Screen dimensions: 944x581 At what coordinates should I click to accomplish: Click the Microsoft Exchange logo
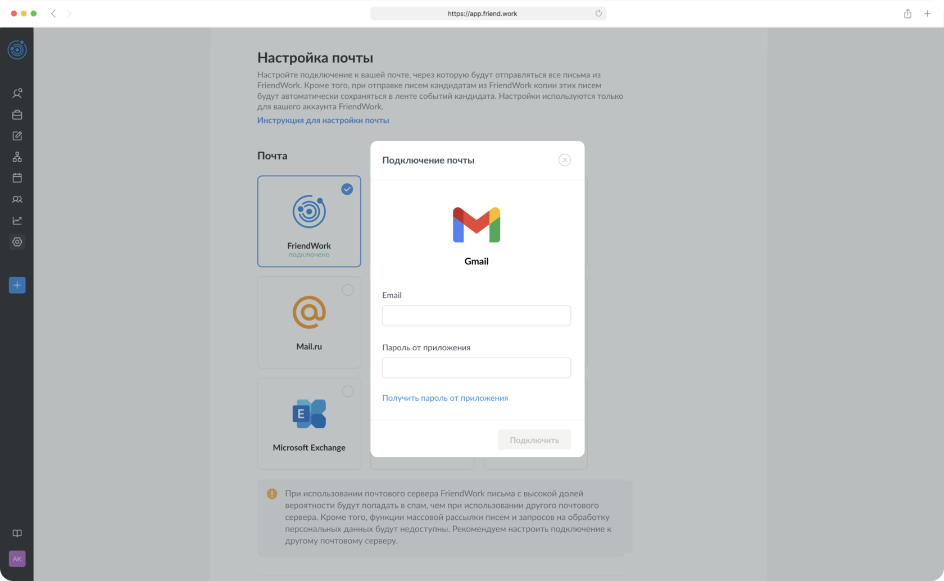pyautogui.click(x=309, y=414)
